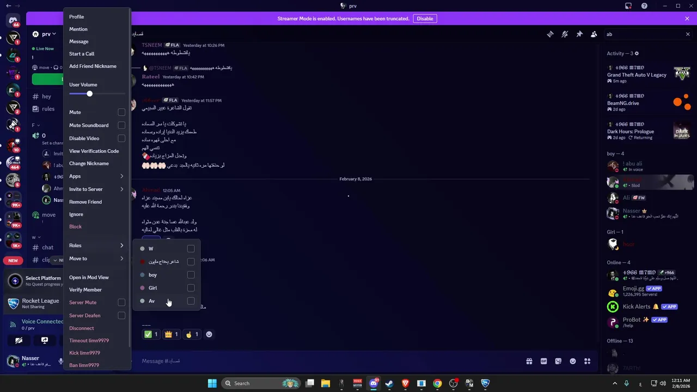697x392 pixels.
Task: Open the sticker picker in message bar
Action: point(558,361)
